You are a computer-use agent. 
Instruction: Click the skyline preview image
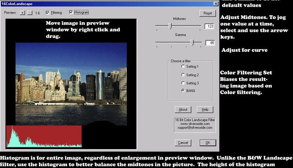[71, 84]
